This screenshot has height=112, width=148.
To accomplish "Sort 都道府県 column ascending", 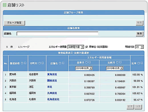I will [x=22, y=63].
